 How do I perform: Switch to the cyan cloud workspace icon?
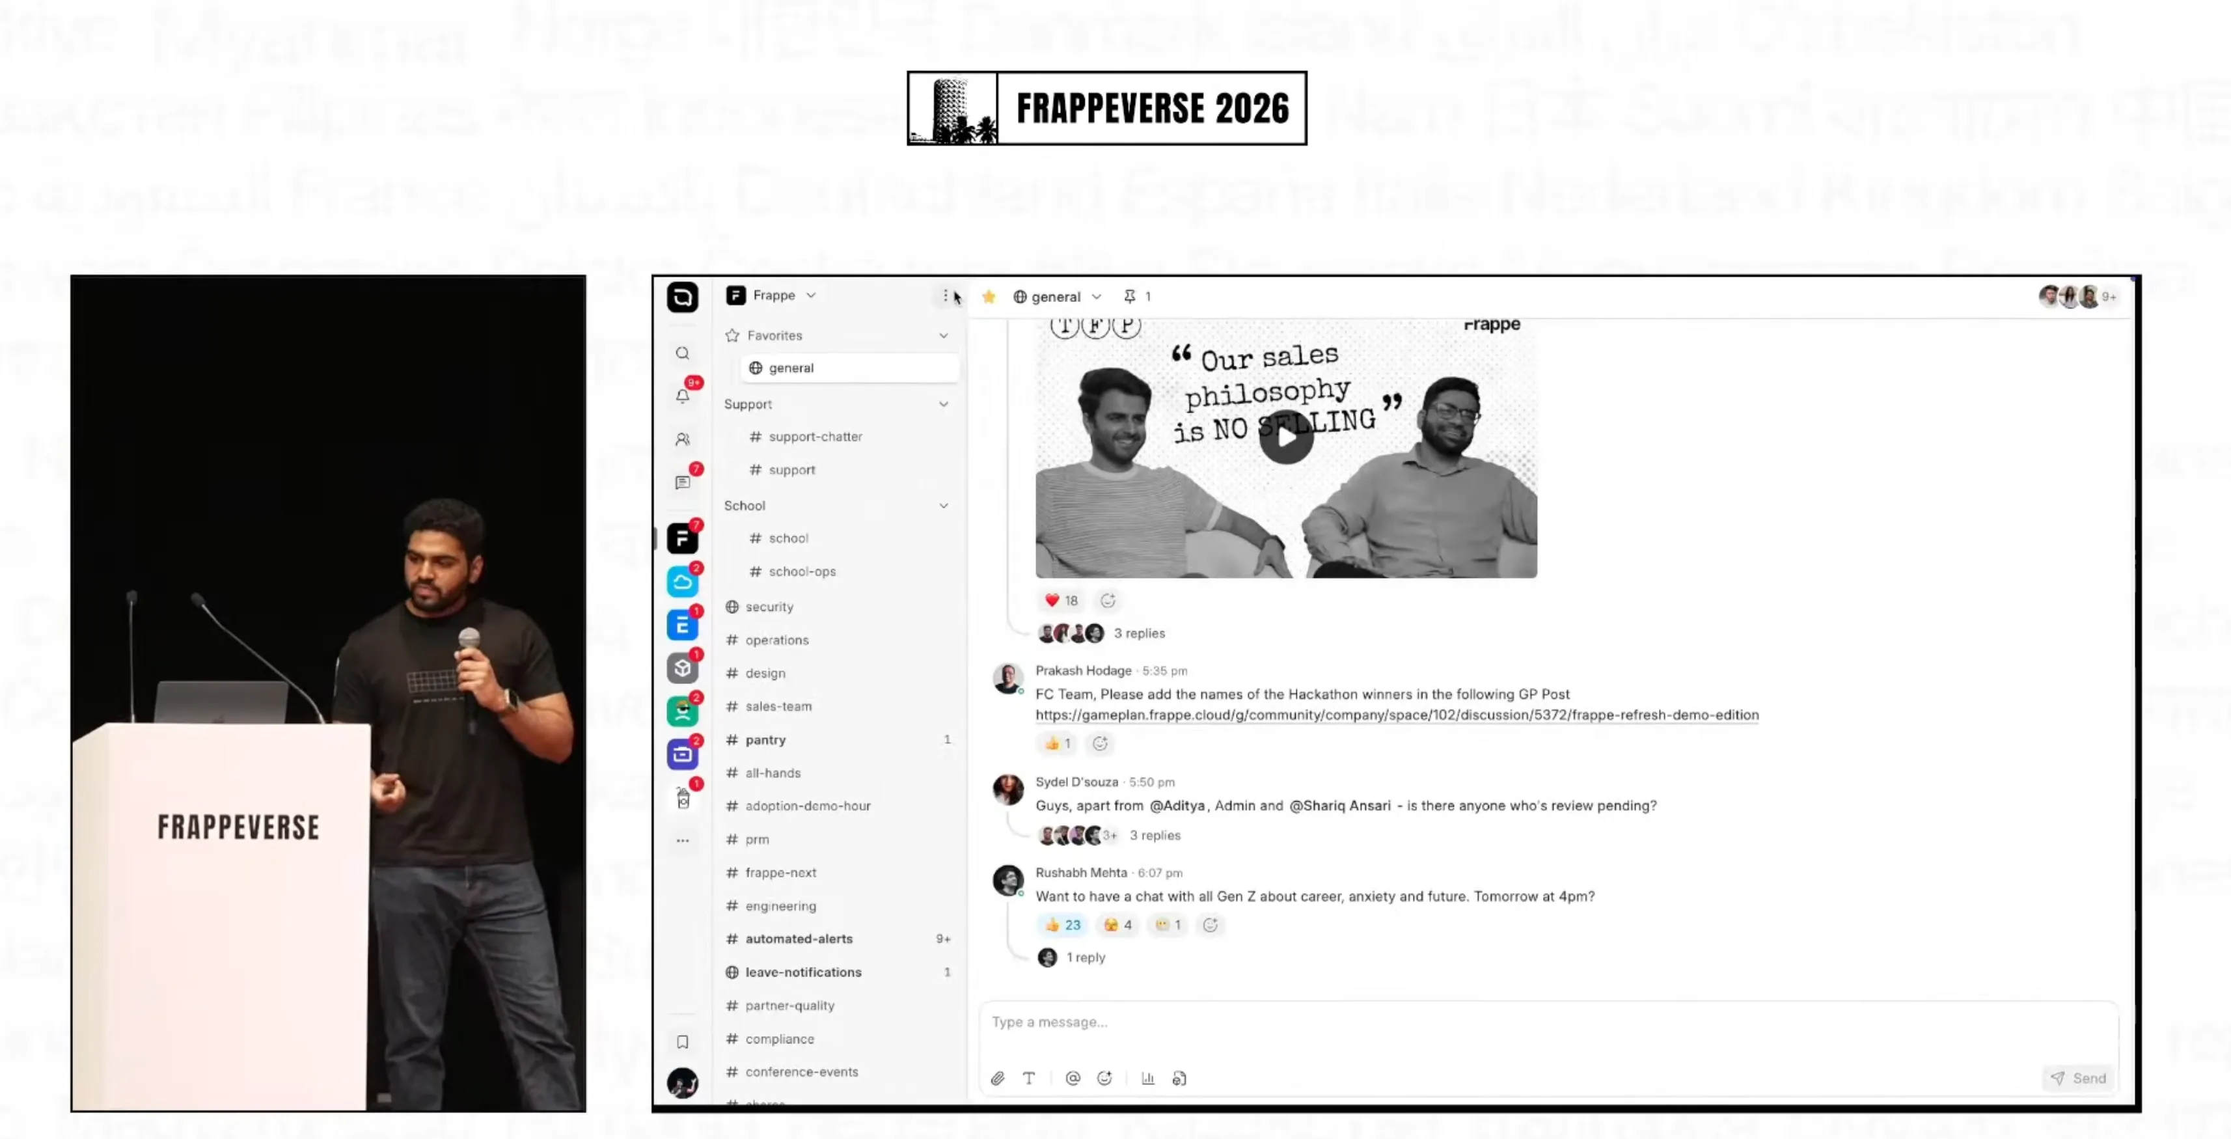[x=683, y=582]
